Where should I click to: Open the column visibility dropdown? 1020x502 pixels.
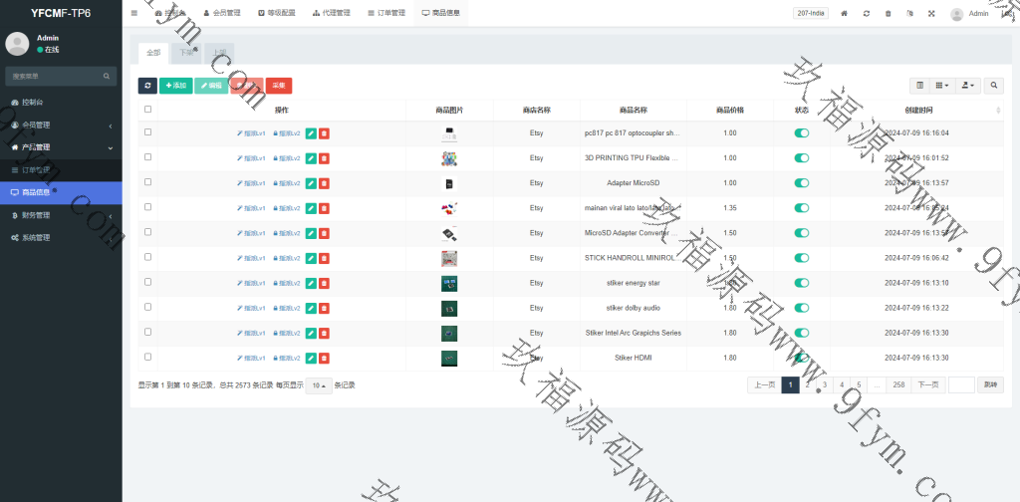coord(942,86)
